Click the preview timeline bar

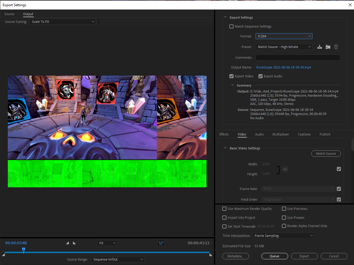[x=107, y=252]
